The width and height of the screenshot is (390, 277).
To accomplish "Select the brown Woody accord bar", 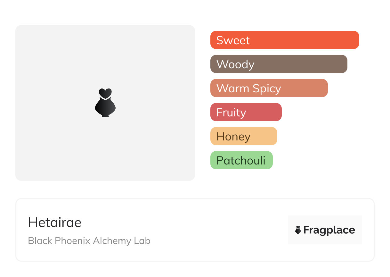I will coord(279,64).
